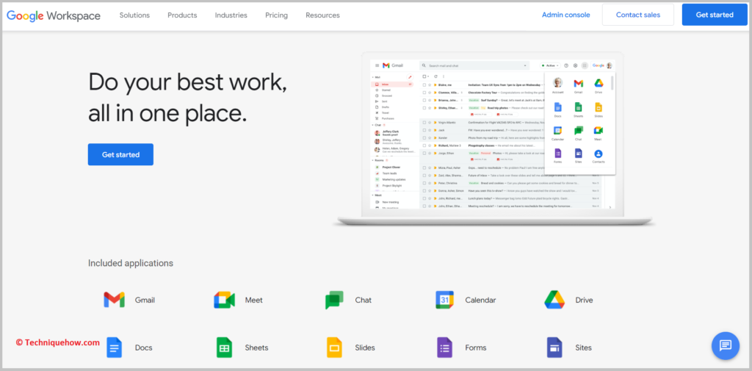Screen dimensions: 752x371
Task: Select the Calendar icon under Included applications
Action: click(444, 300)
